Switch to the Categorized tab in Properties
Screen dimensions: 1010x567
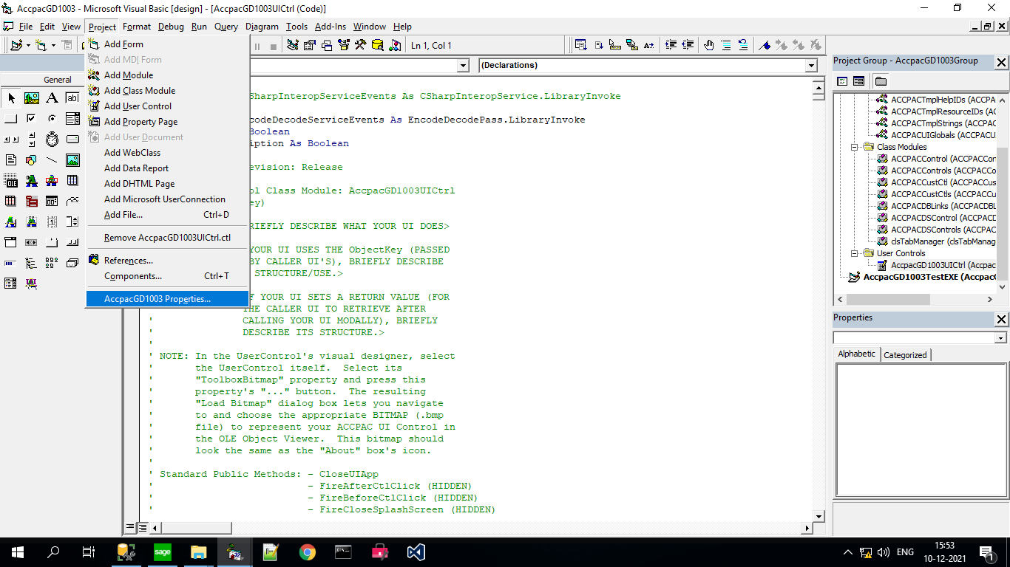905,354
